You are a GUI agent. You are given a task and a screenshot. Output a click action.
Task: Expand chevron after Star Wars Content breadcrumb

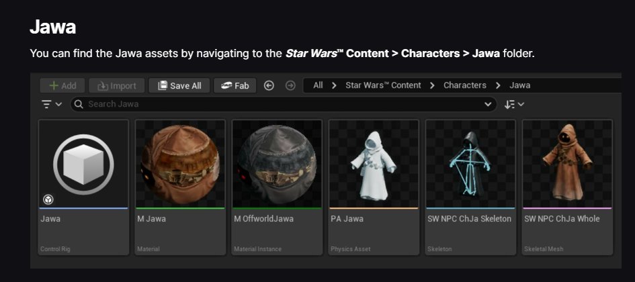click(x=433, y=85)
